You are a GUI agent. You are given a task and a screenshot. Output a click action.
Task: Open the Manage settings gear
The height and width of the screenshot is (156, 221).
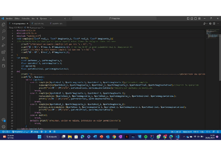tap(3, 127)
